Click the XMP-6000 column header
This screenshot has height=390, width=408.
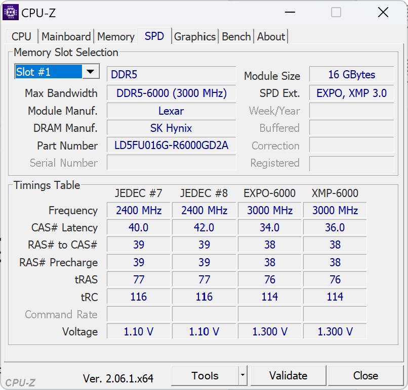[335, 193]
